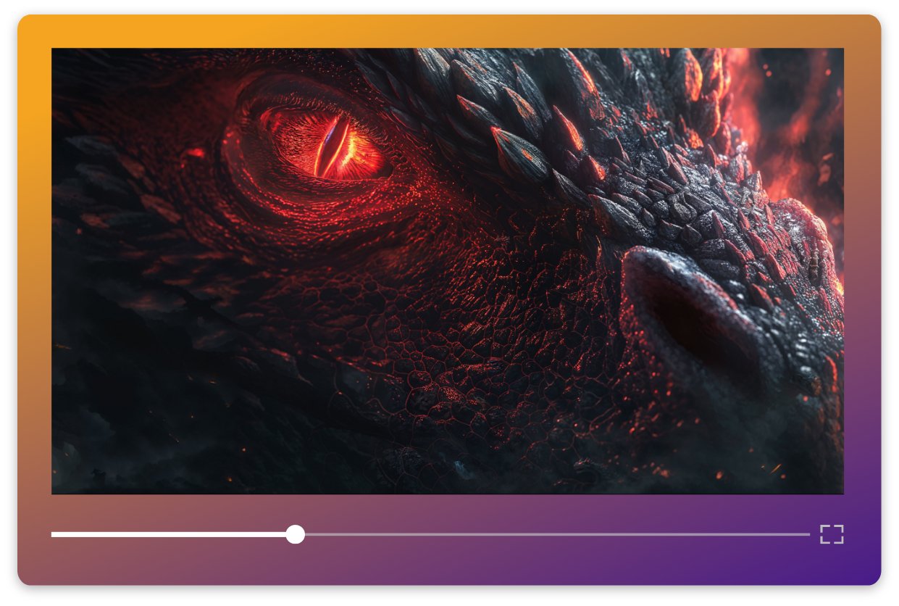Seek to the far end of progress track
899x606 pixels.
(807, 534)
